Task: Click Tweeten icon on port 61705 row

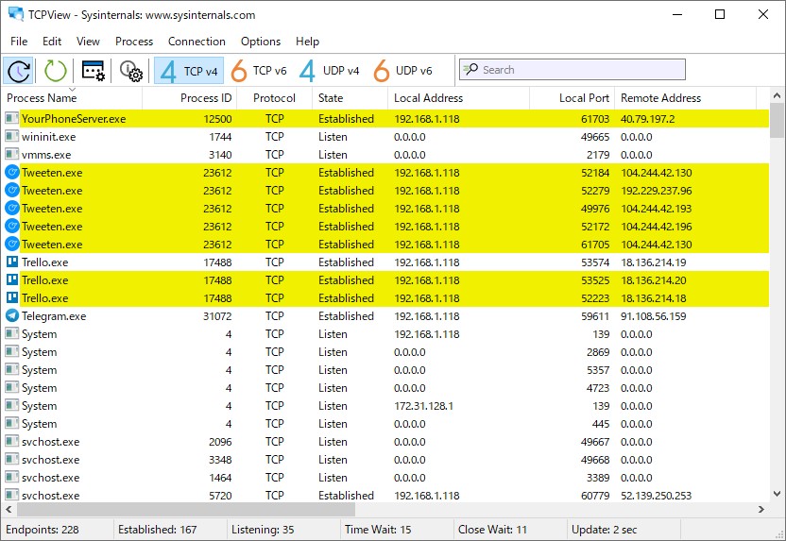Action: pyautogui.click(x=11, y=245)
